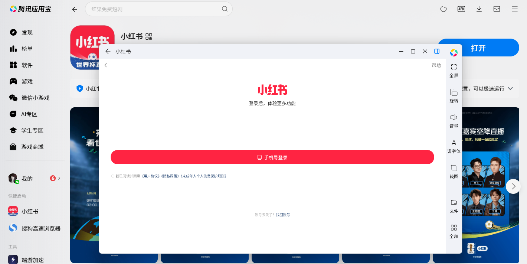Image resolution: width=527 pixels, height=264 pixels.
Task: Go back using main window's back arrow
Action: [x=75, y=9]
